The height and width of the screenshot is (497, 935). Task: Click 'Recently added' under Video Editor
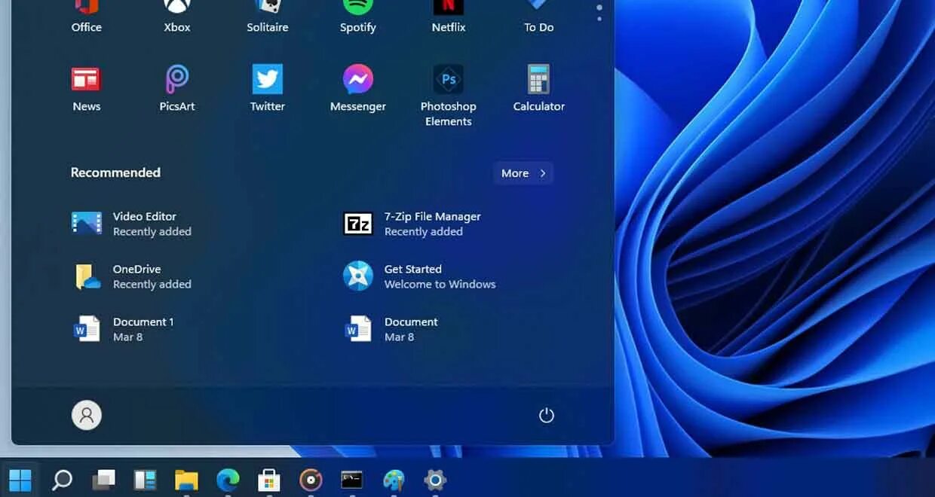click(152, 232)
